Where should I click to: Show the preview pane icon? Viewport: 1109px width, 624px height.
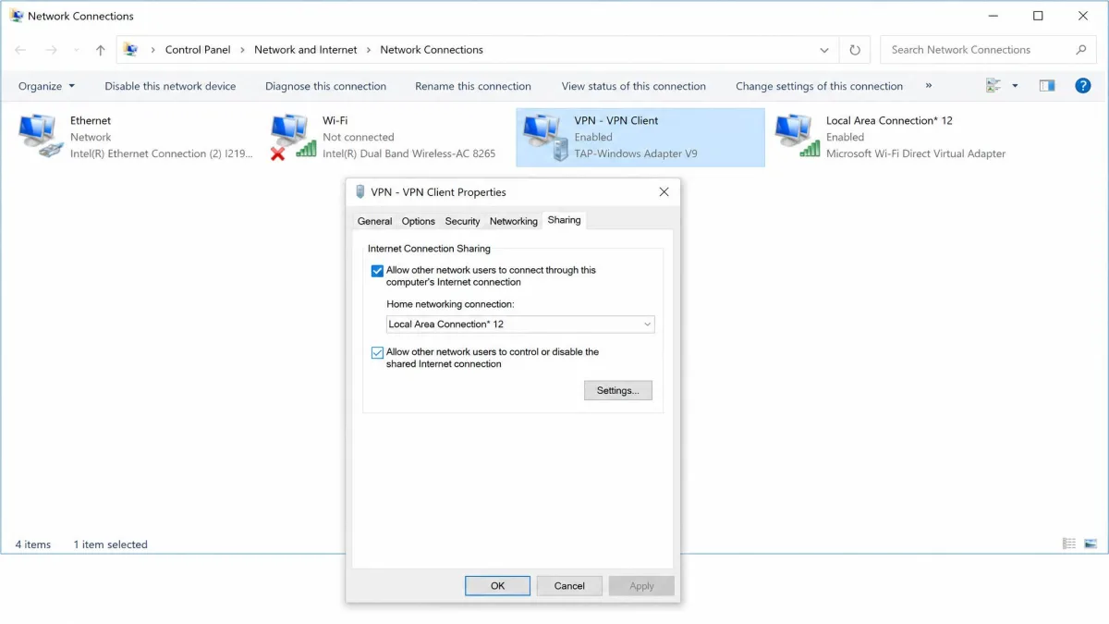[1047, 86]
